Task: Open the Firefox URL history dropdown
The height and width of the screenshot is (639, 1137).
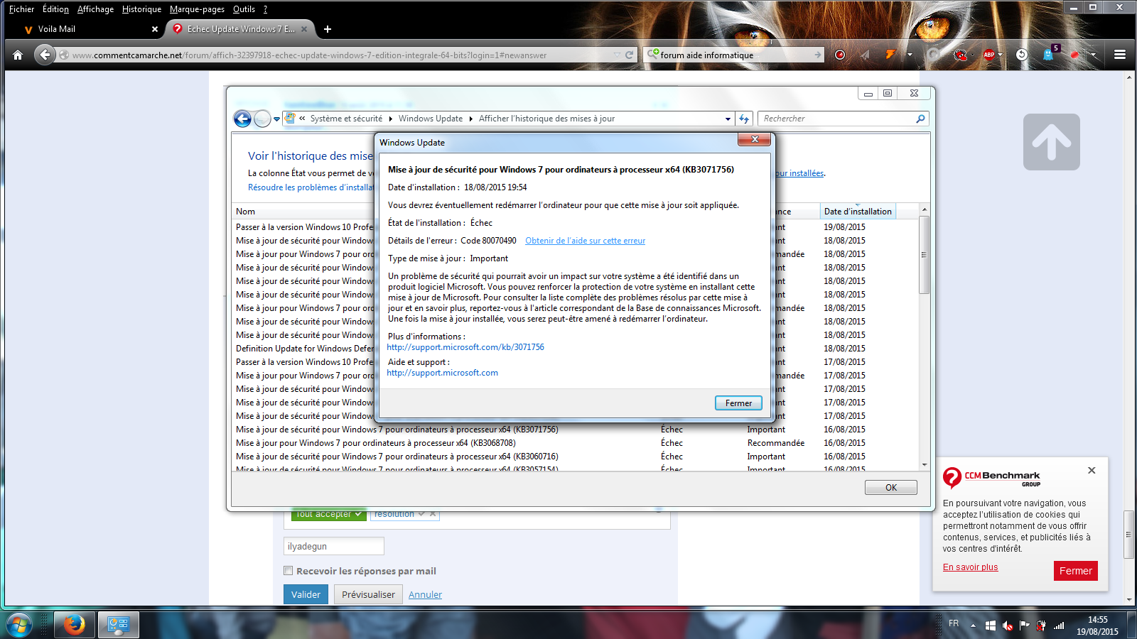Action: [617, 55]
